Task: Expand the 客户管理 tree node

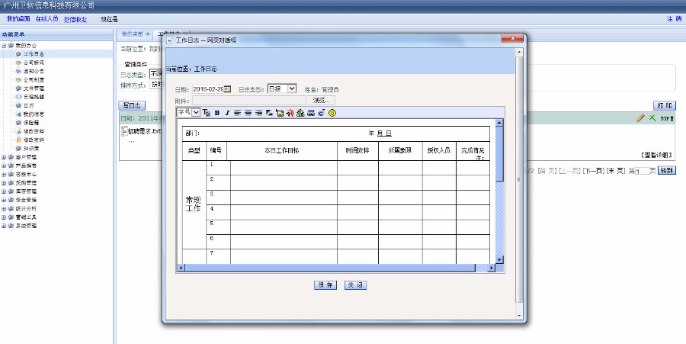Action: tap(4, 157)
